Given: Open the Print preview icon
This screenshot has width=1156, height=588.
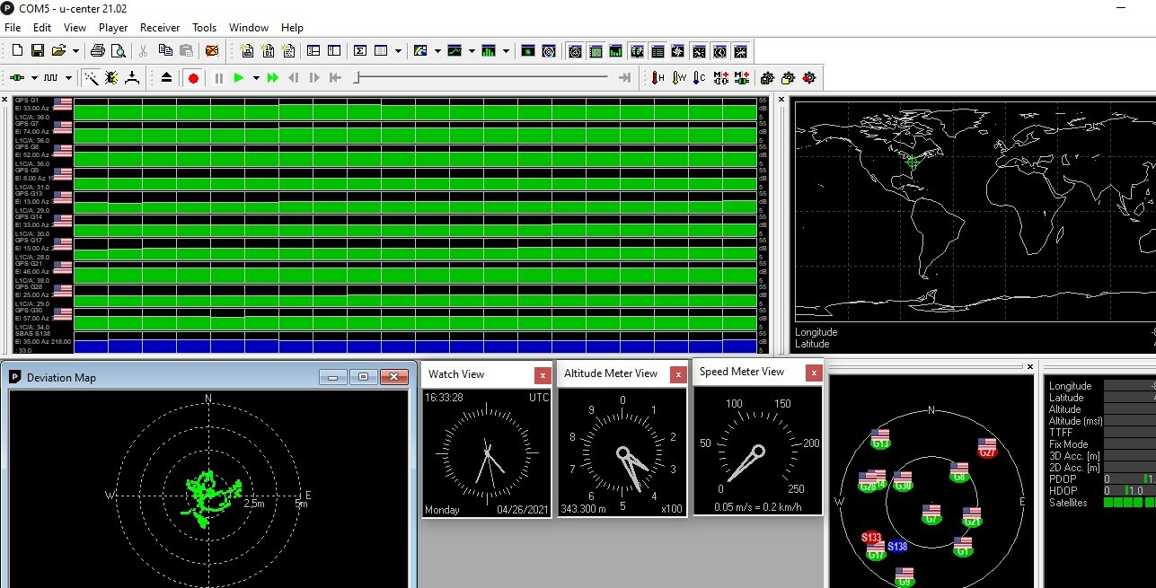Looking at the screenshot, I should click(x=118, y=51).
